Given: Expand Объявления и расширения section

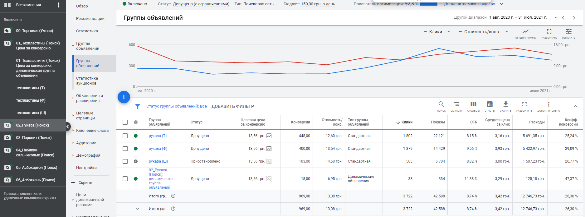Looking at the screenshot, I should 90,98.
